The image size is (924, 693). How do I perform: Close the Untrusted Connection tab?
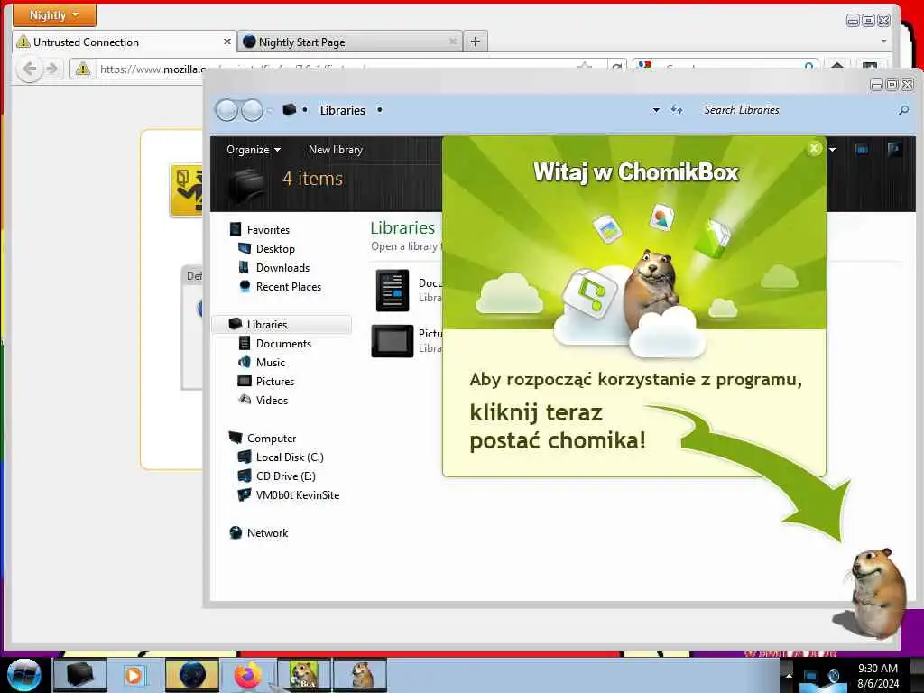tap(226, 42)
